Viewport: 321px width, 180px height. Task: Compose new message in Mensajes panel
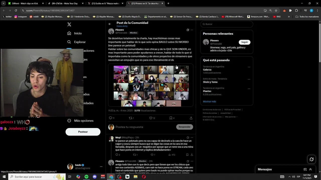point(305,169)
